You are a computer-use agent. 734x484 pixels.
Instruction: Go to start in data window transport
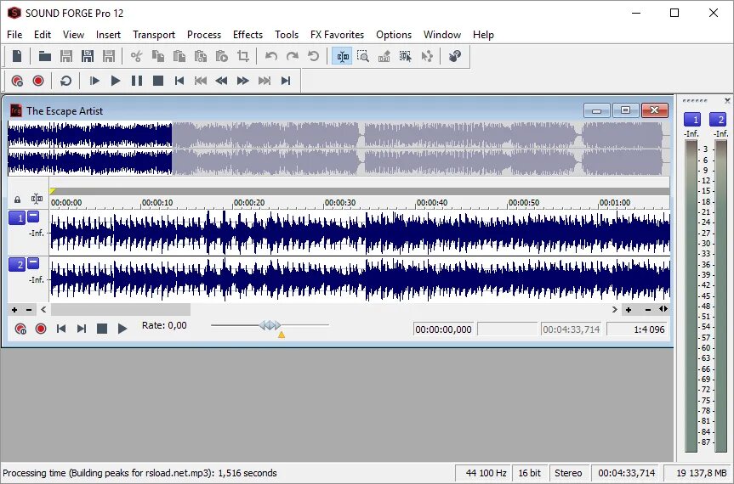(61, 329)
